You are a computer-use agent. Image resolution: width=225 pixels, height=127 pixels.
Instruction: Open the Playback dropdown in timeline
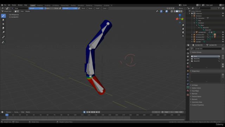(9, 112)
